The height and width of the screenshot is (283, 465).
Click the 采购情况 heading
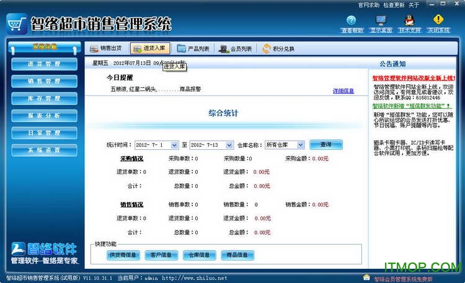pyautogui.click(x=131, y=159)
